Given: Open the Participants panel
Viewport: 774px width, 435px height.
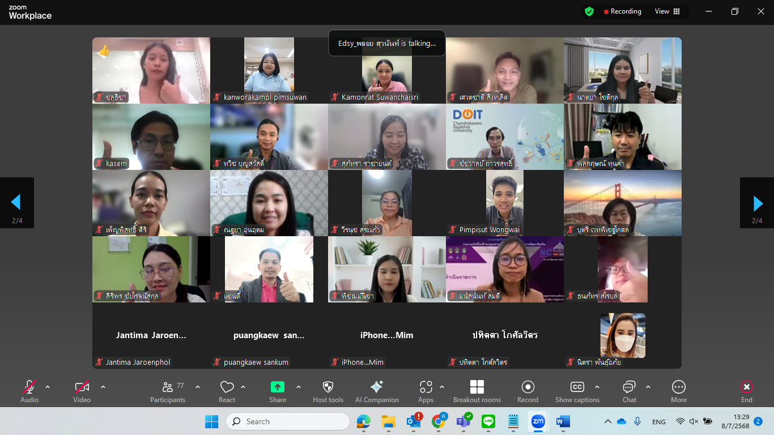Looking at the screenshot, I should (x=168, y=391).
